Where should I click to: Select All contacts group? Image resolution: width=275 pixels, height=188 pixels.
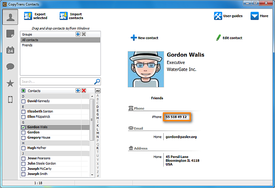tap(60, 40)
